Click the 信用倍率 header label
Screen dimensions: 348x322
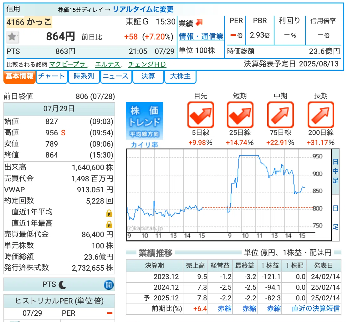[x=323, y=21]
